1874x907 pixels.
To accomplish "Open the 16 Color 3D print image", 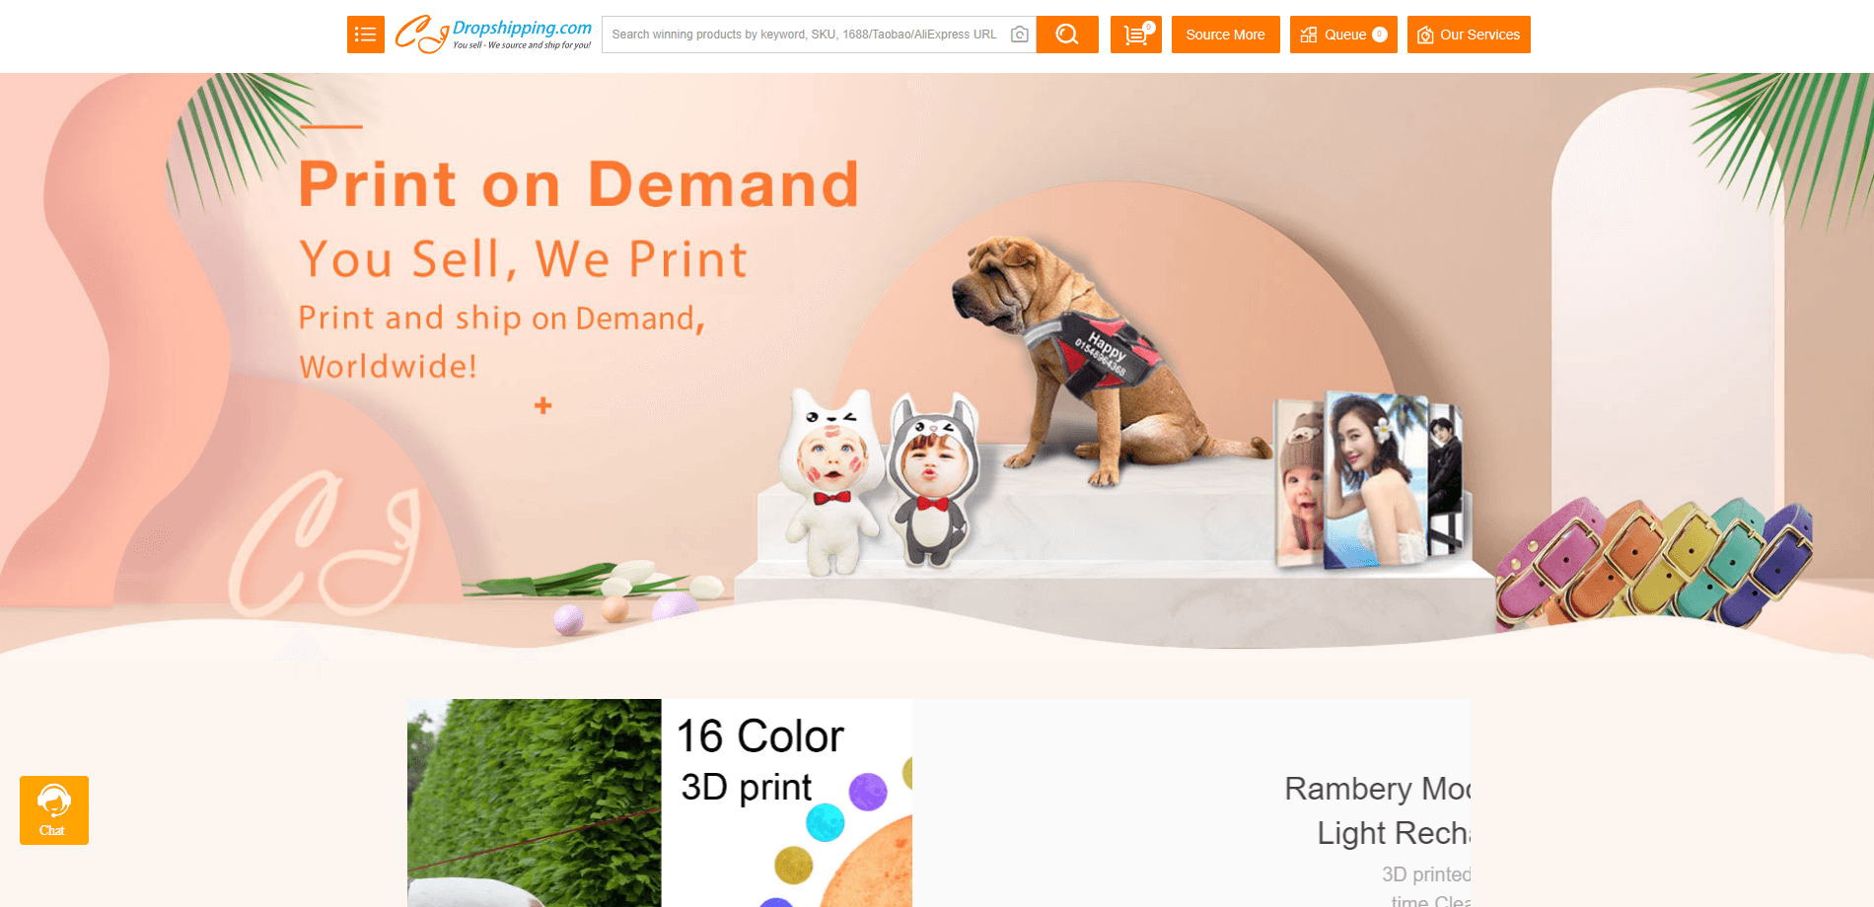I will [x=787, y=802].
